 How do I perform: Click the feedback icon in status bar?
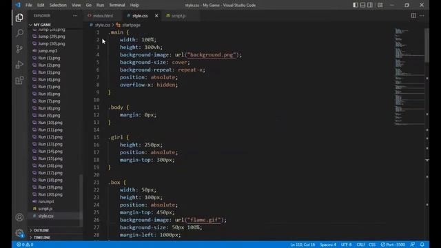(412, 245)
